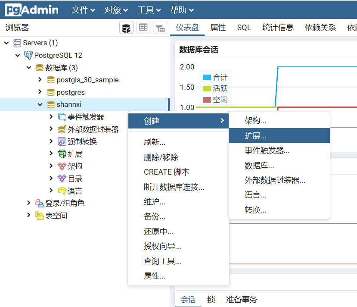Screen dimensions: 357x307
Task: Switch to the 依赖关系 tab
Action: (320, 28)
